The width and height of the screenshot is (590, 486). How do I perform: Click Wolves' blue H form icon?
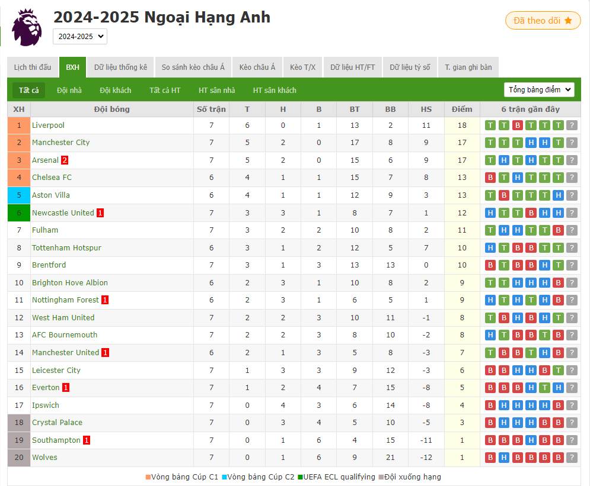(x=503, y=458)
